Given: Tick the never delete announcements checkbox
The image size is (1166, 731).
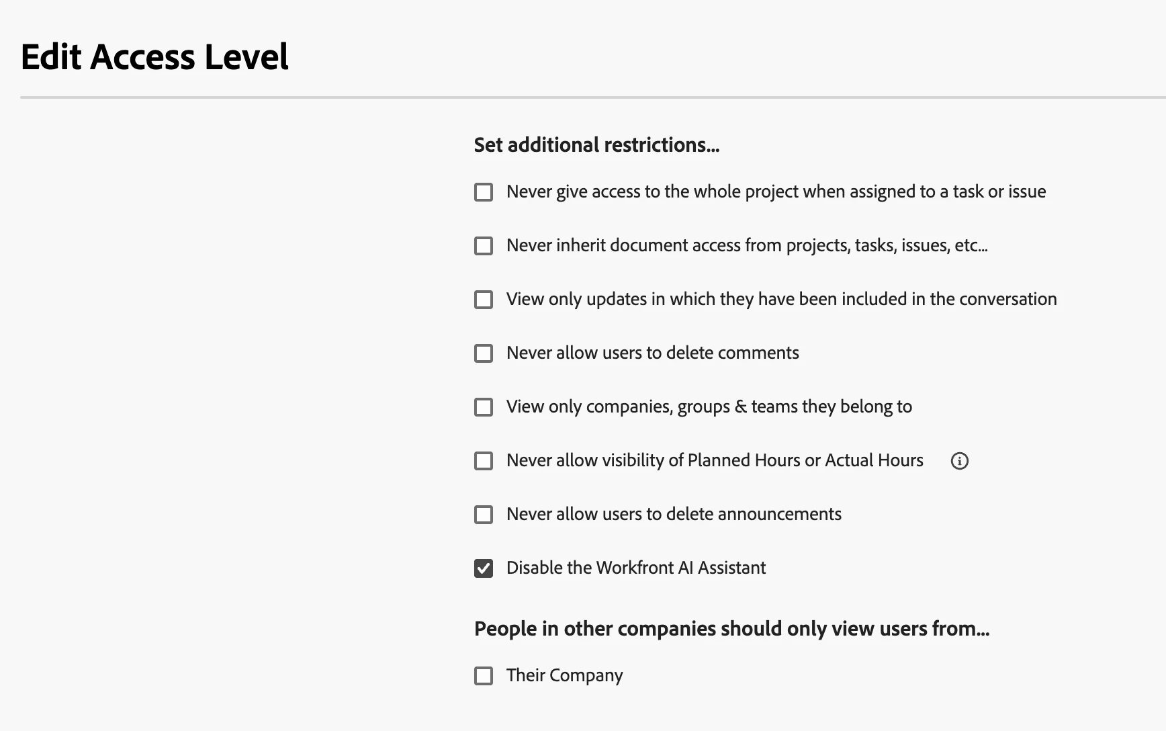Looking at the screenshot, I should [484, 515].
